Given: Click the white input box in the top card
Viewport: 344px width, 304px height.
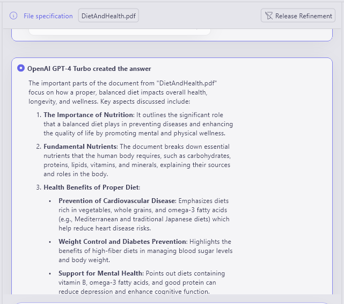Looking at the screenshot, I should 119,30.
